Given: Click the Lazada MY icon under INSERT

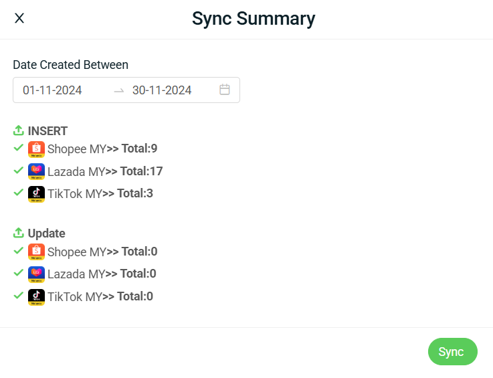Looking at the screenshot, I should pos(36,172).
